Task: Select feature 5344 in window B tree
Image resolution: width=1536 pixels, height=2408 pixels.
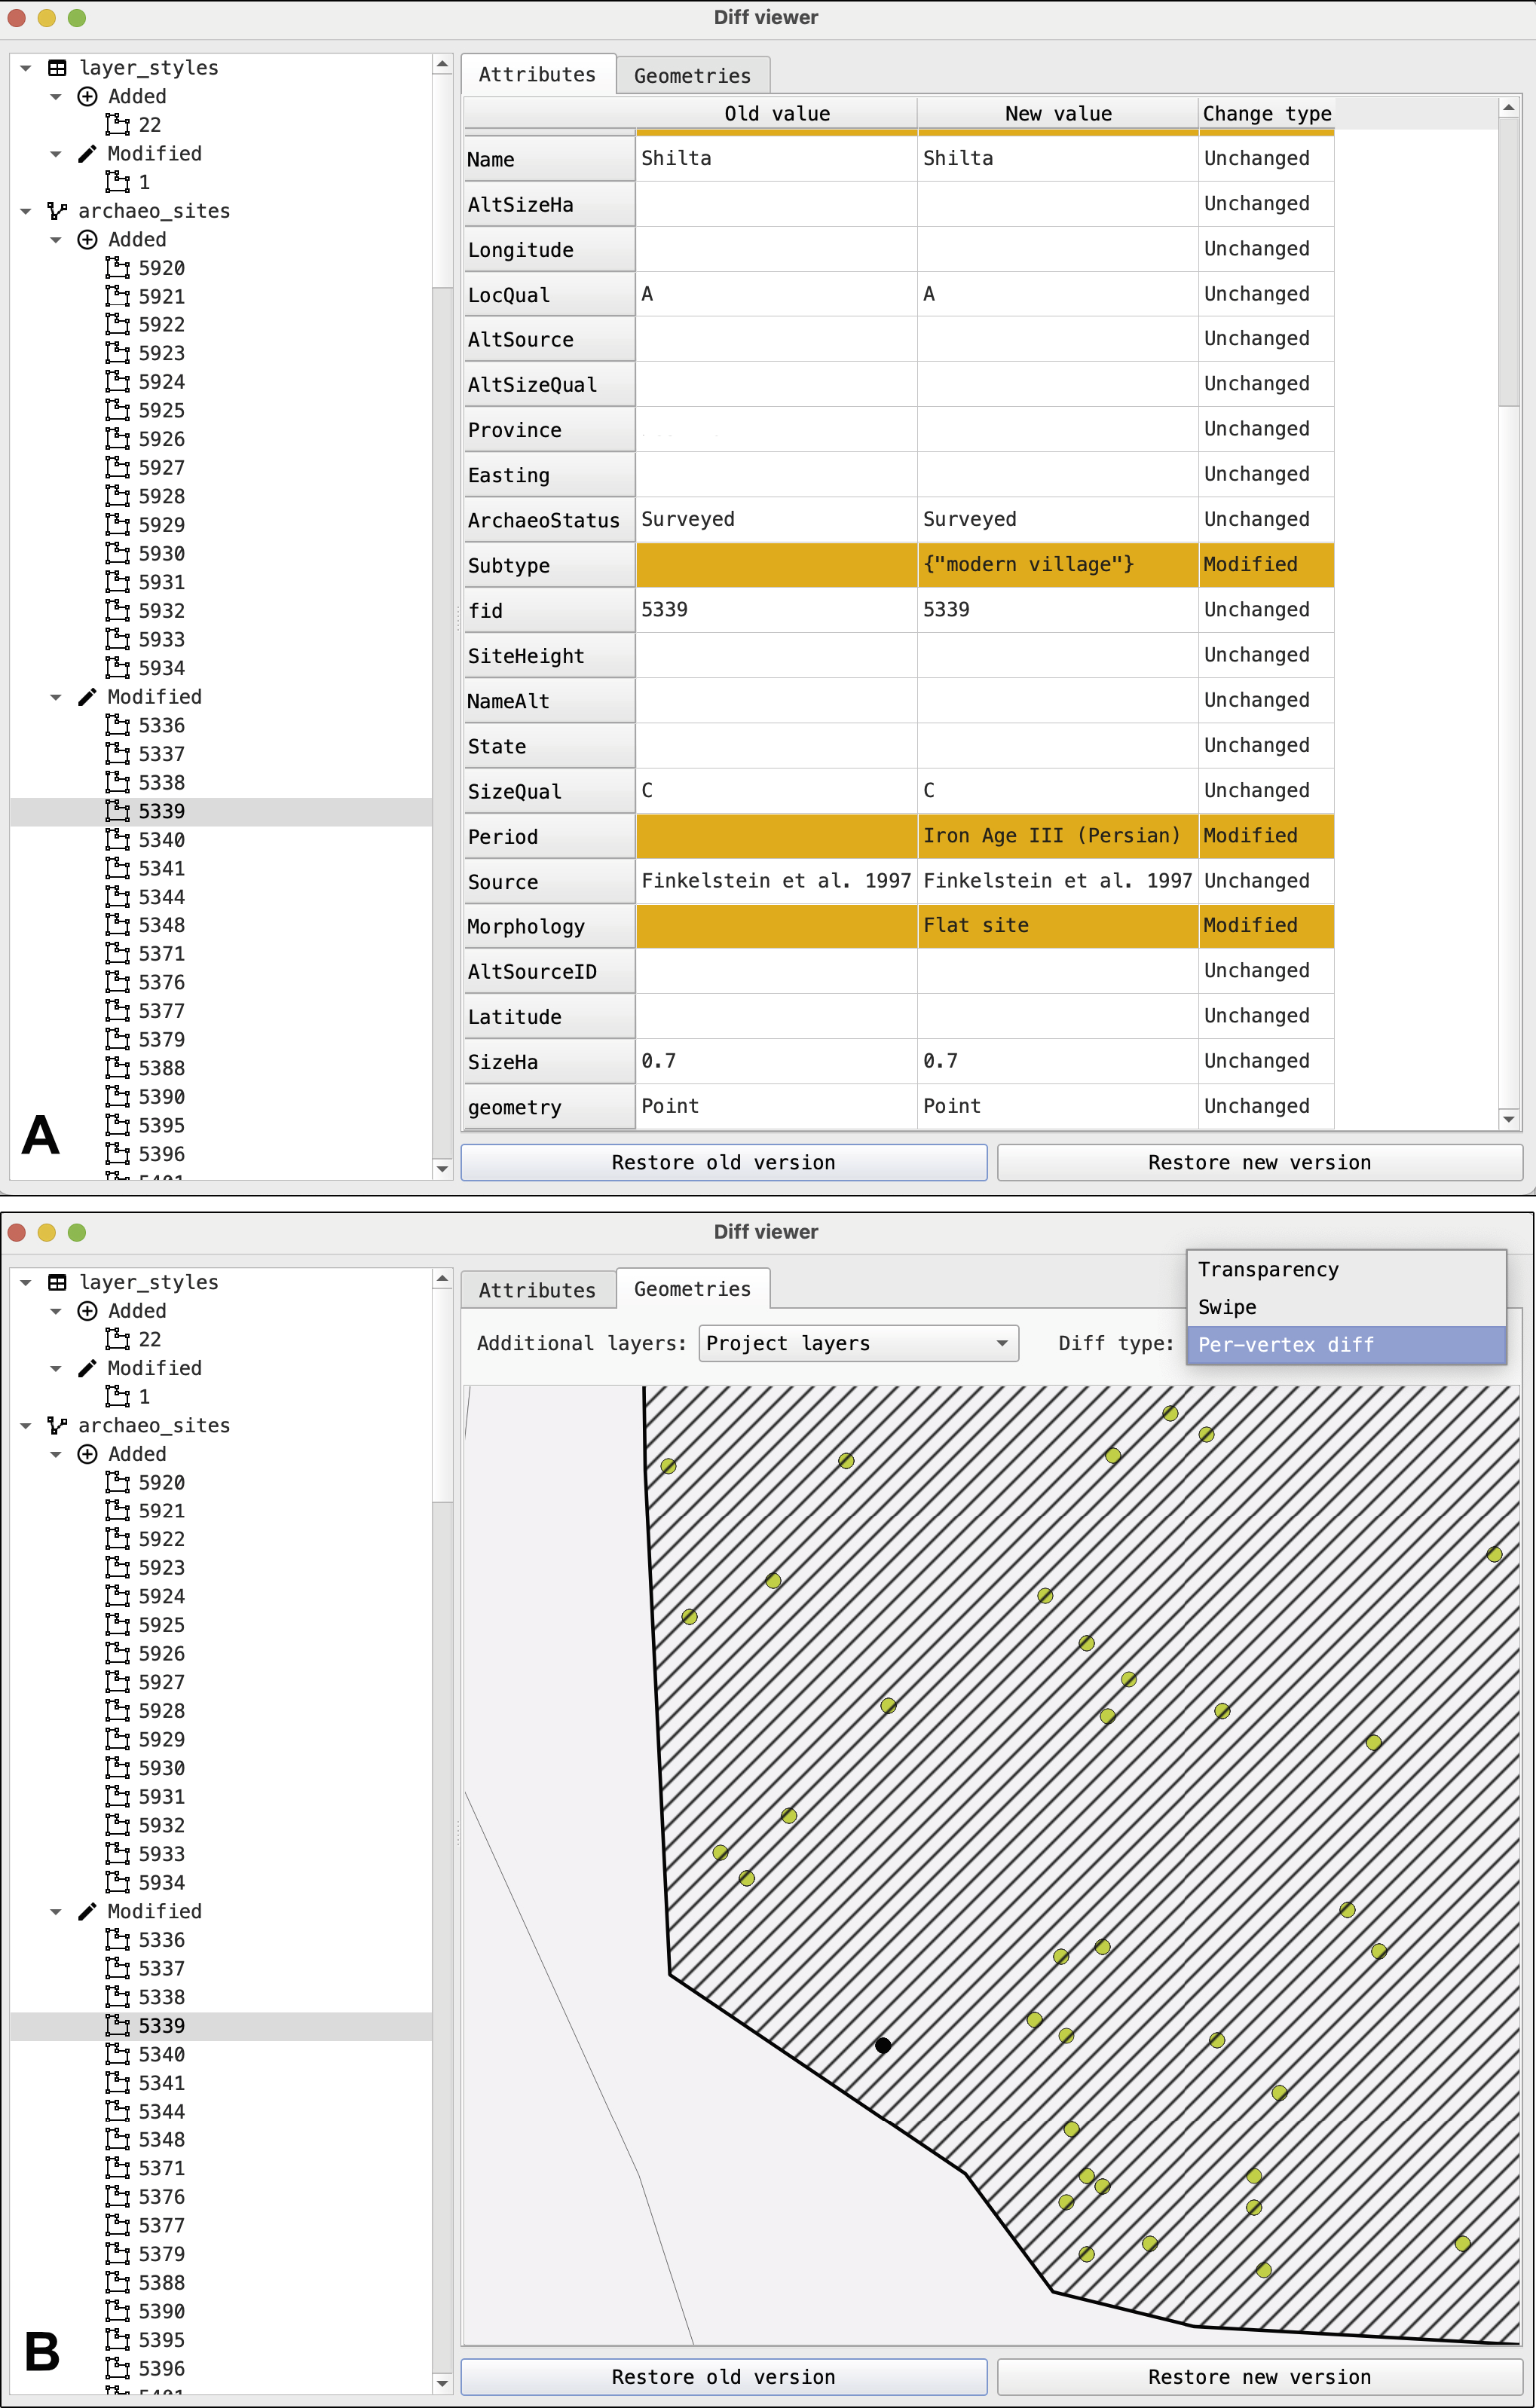Action: coord(162,2111)
